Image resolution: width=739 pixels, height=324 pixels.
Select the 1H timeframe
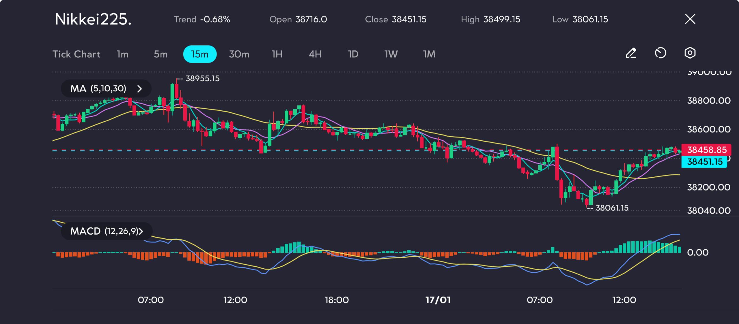pos(277,54)
